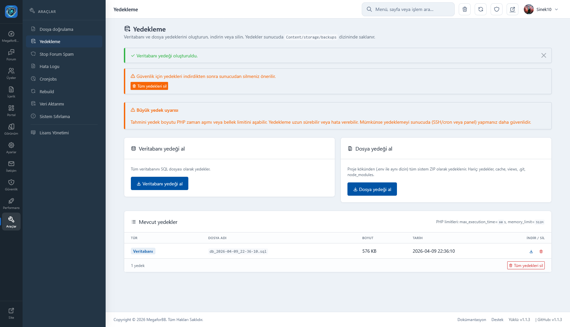Viewport: 570px width, 327px height.
Task: Download the db_2026-04-09 backup file
Action: click(531, 251)
